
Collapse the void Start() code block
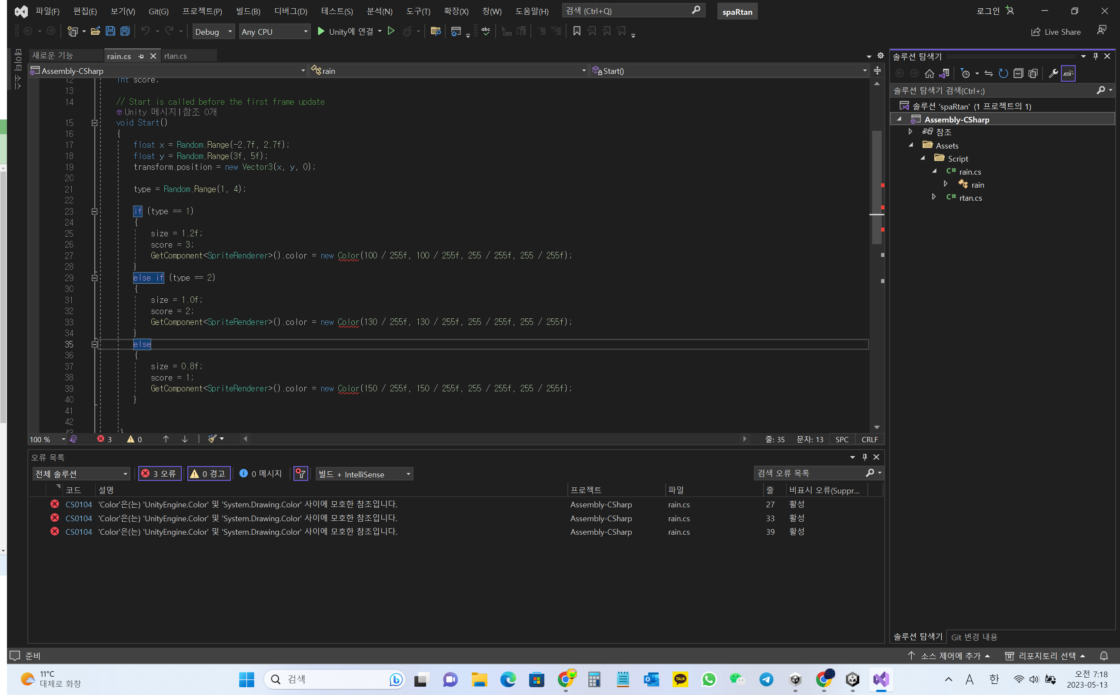click(x=94, y=123)
